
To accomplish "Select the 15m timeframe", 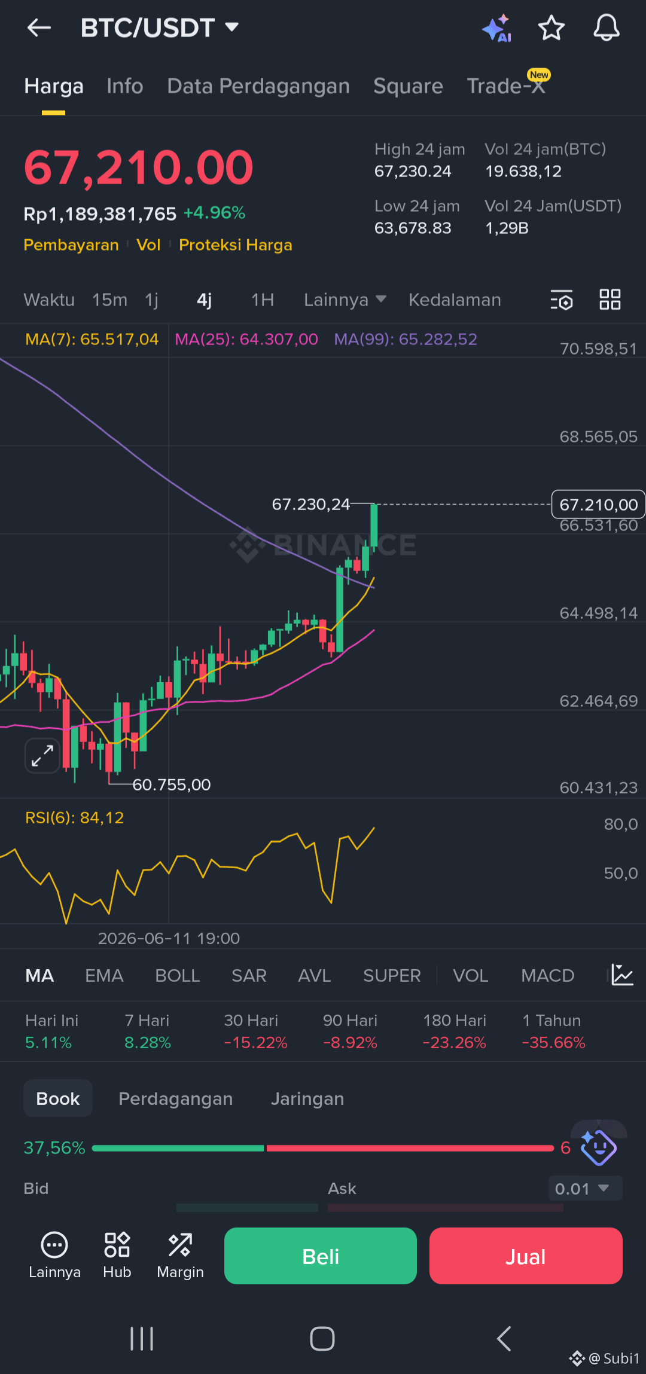I will pos(109,300).
